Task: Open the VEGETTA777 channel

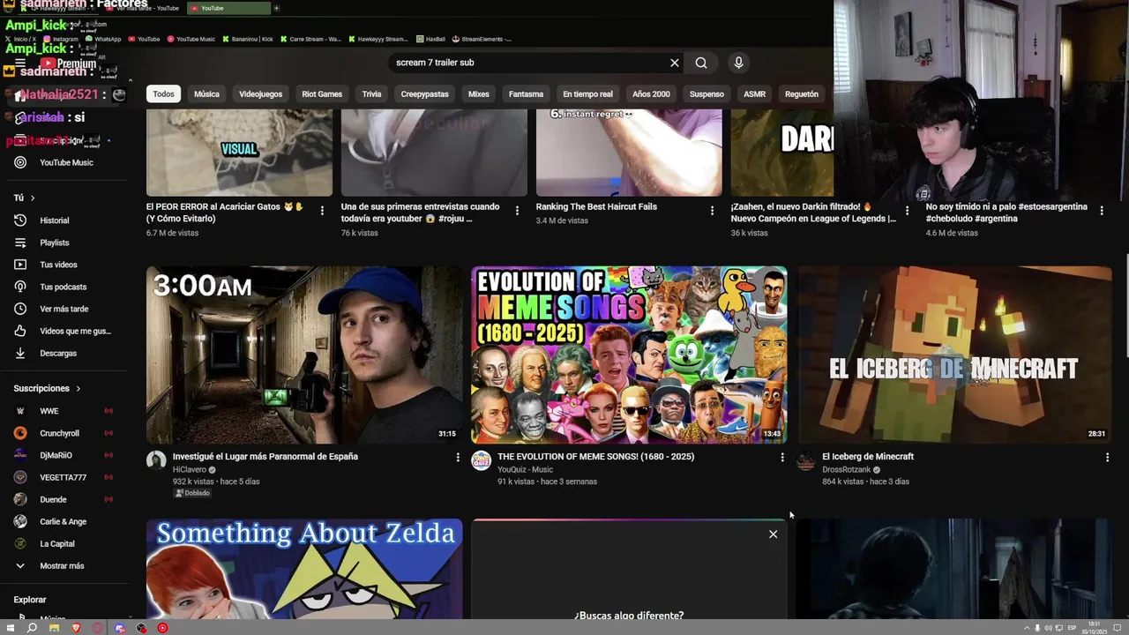Action: (62, 477)
